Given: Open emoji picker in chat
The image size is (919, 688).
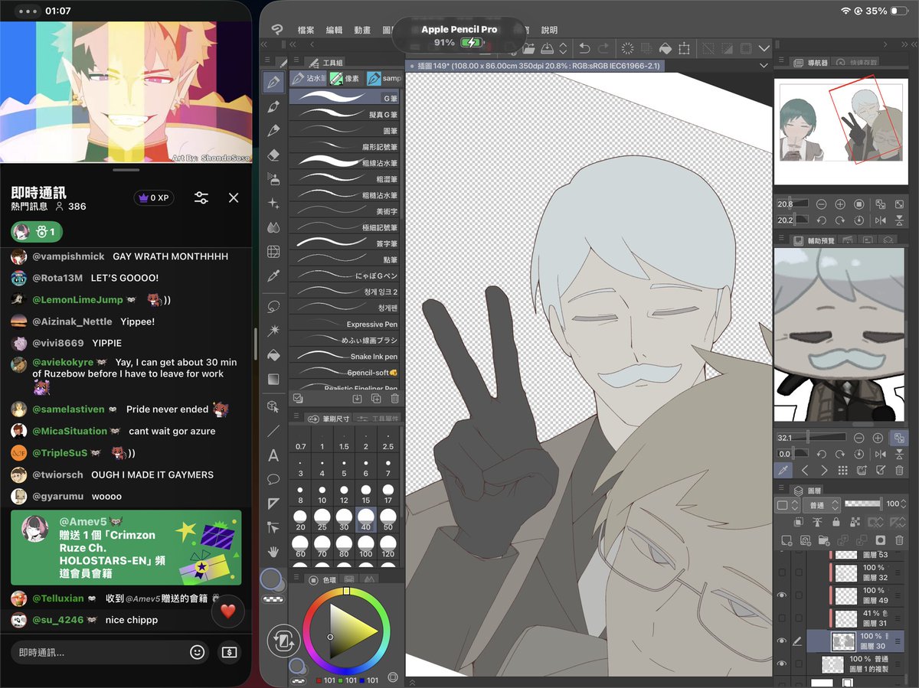Looking at the screenshot, I should [x=198, y=652].
